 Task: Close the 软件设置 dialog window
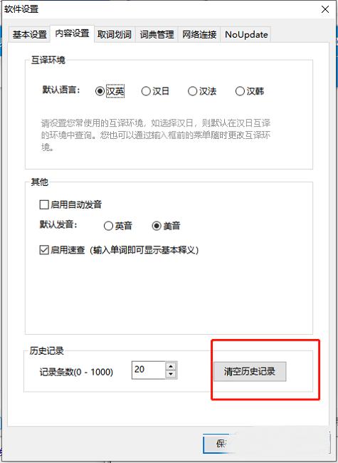tap(325, 9)
